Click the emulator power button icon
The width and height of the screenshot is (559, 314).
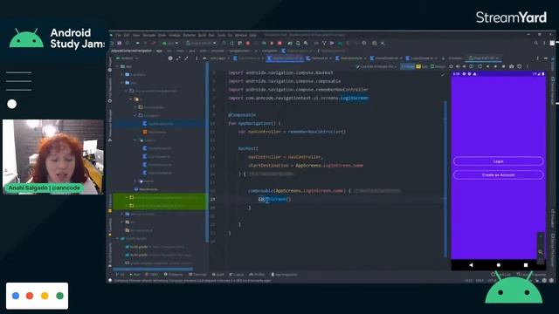click(x=451, y=66)
